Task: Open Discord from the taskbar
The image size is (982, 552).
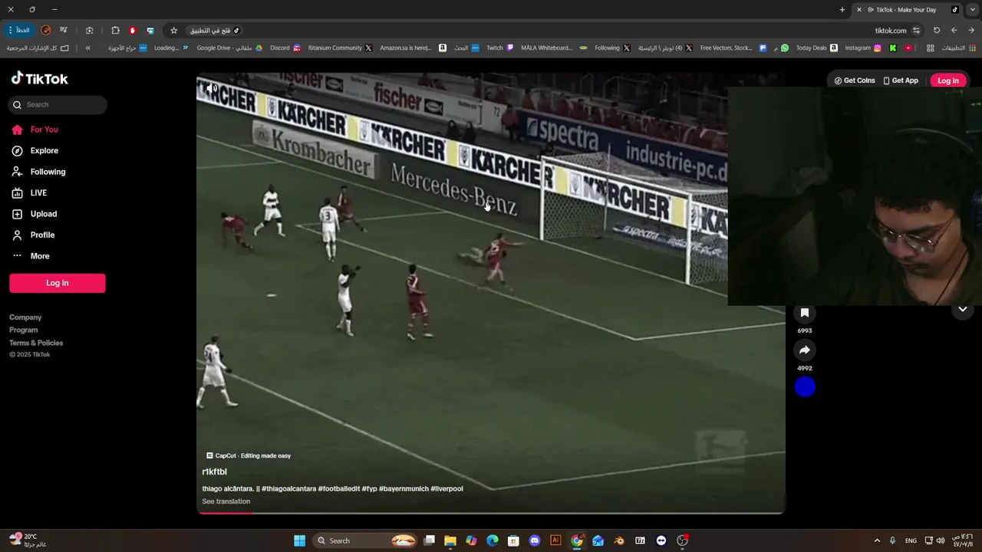Action: point(535,540)
